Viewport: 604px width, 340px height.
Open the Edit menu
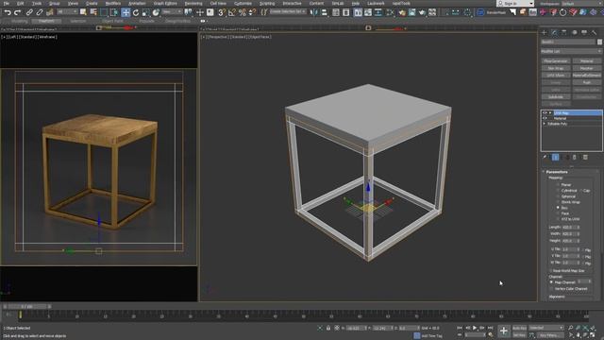(x=20, y=3)
